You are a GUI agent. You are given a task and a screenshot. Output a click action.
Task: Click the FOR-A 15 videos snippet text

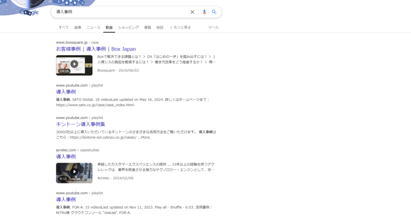pyautogui.click(x=134, y=210)
